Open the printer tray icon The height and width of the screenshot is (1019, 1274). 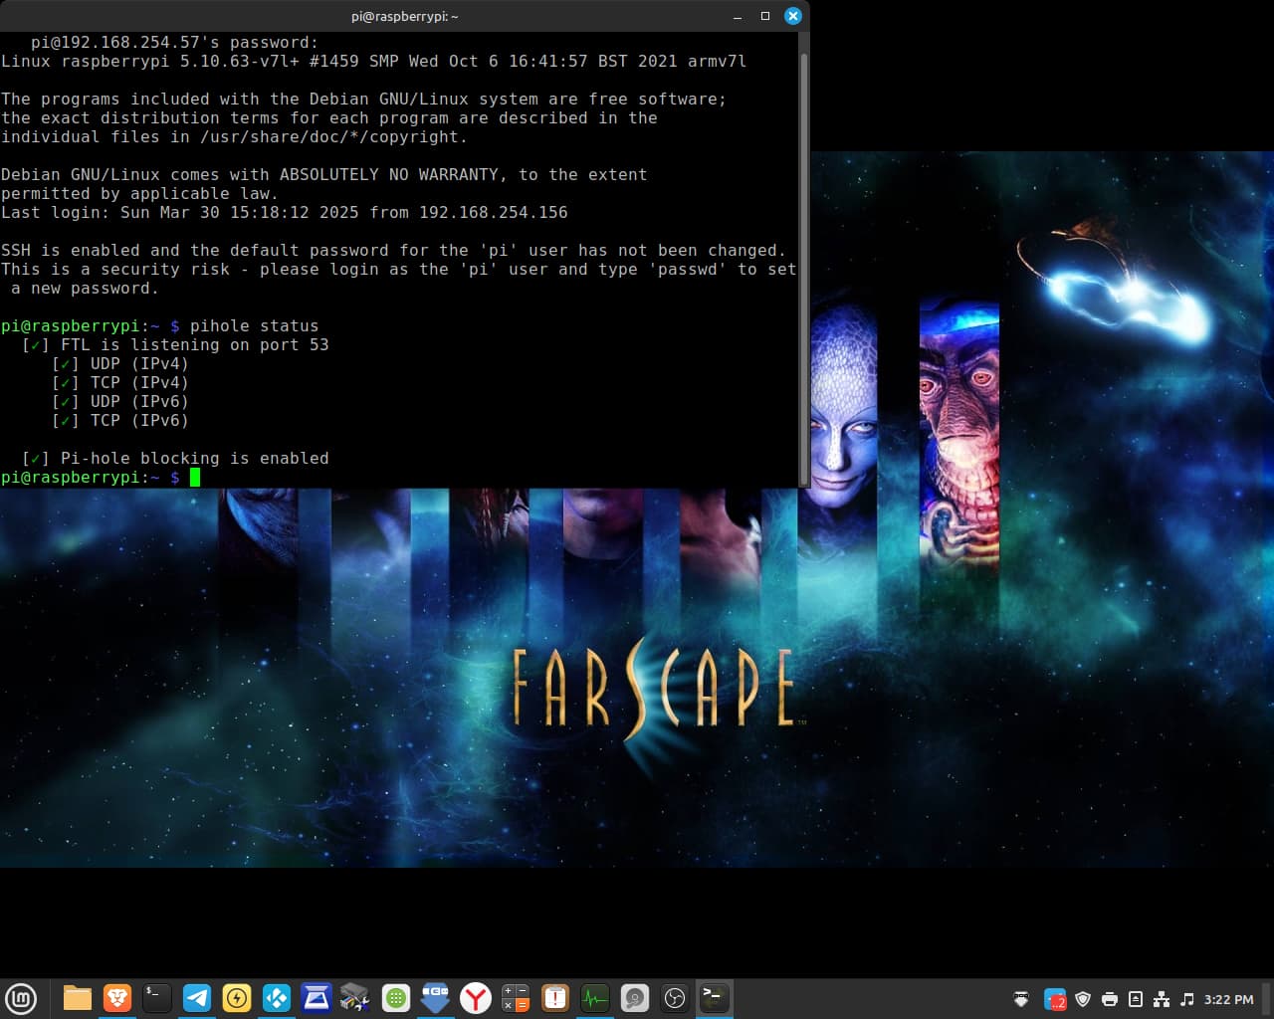click(x=1110, y=999)
